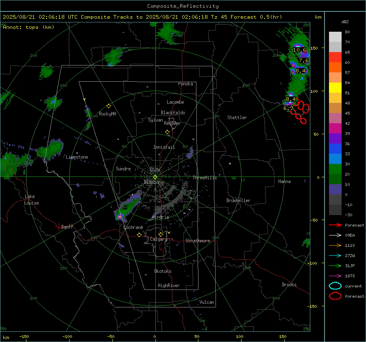Click the UTC Composite Tracks timestamp header
Screen dimensions: 366x342
(x=142, y=17)
